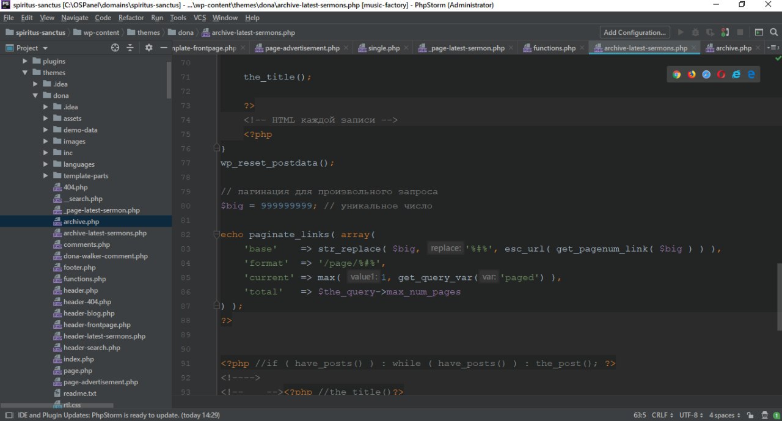Open in Opera browser icon
The width and height of the screenshot is (782, 421).
click(722, 75)
